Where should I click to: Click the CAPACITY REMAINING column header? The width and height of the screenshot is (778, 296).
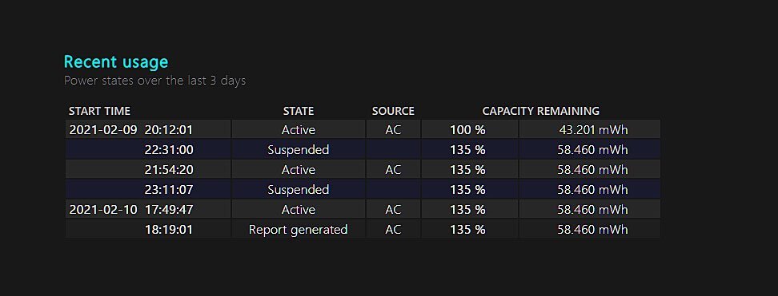[541, 111]
